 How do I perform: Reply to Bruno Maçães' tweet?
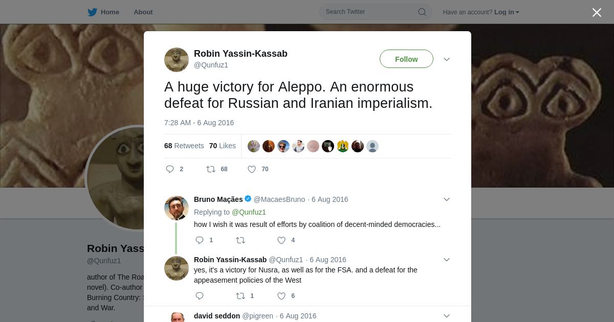coord(200,240)
